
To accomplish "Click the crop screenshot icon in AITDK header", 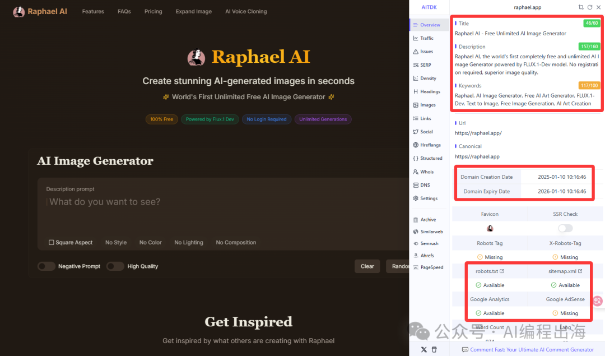I will click(581, 7).
